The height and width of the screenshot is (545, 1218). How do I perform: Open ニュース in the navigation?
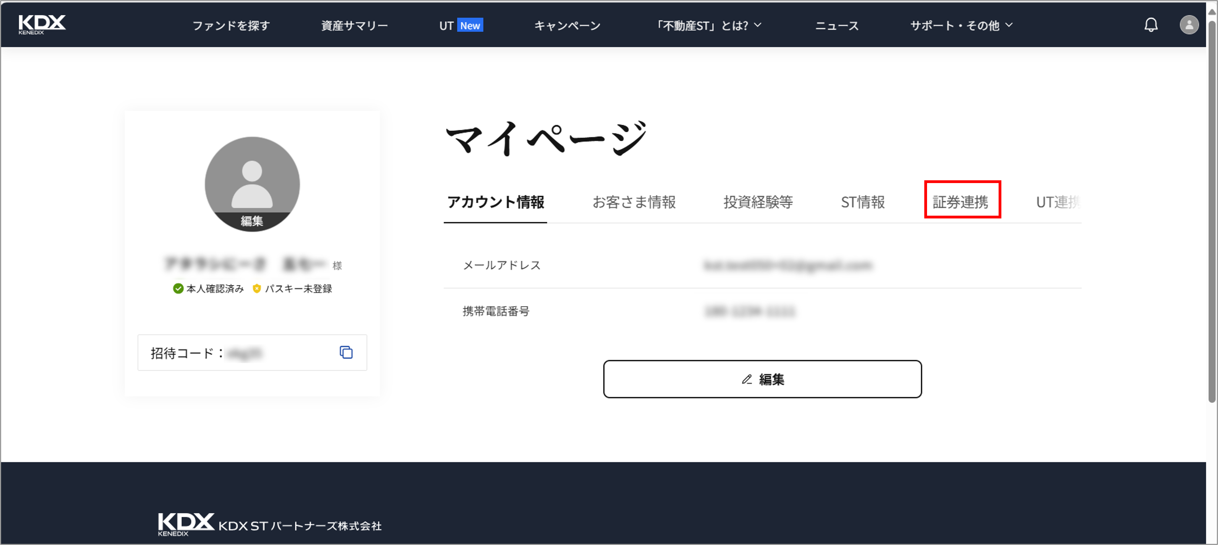[836, 25]
